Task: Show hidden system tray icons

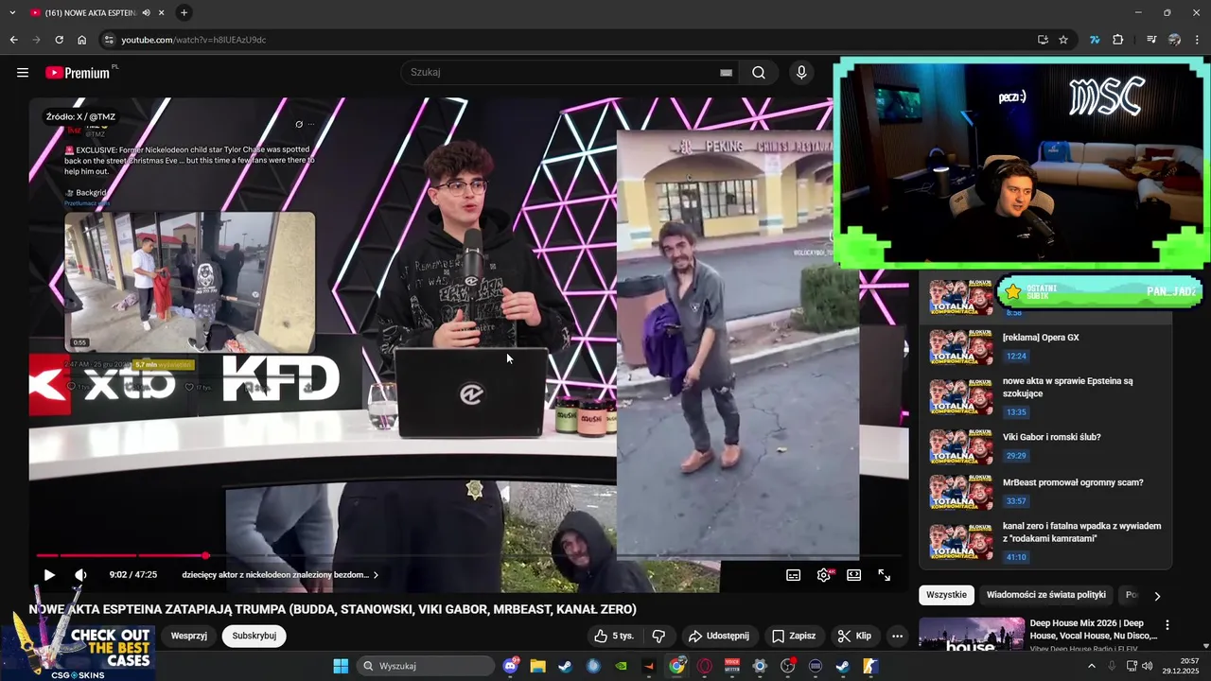Action: [1091, 666]
